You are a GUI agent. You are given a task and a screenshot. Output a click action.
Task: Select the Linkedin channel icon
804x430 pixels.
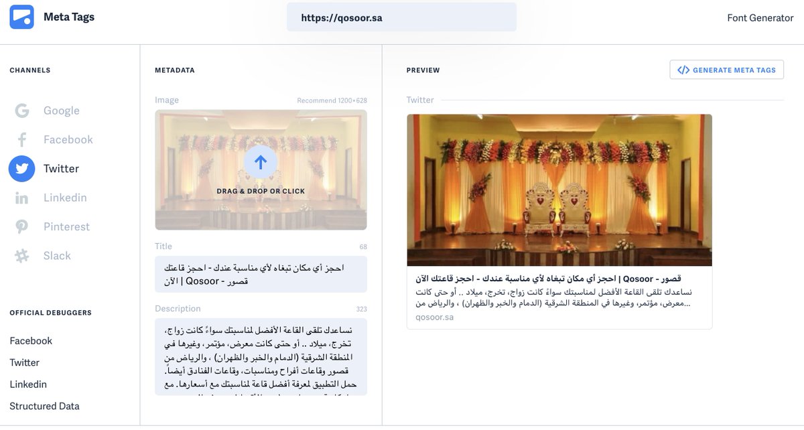pyautogui.click(x=21, y=198)
